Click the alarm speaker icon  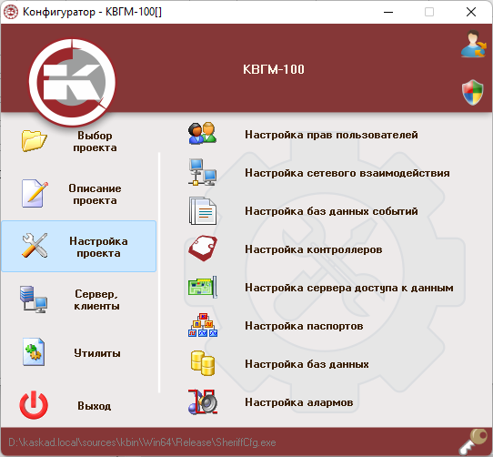pyautogui.click(x=203, y=401)
